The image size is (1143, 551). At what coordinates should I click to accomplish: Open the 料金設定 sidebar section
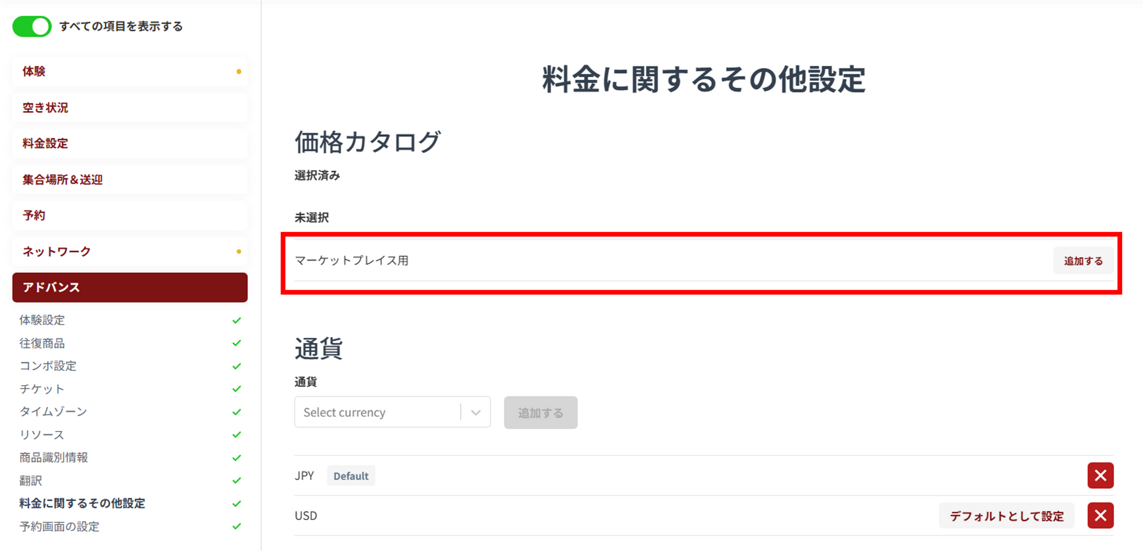click(130, 143)
